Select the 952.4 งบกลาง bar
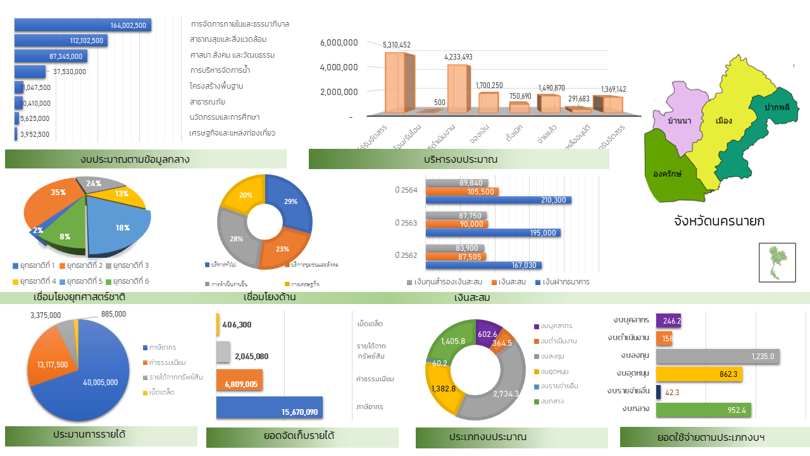810x456 pixels. tap(704, 410)
